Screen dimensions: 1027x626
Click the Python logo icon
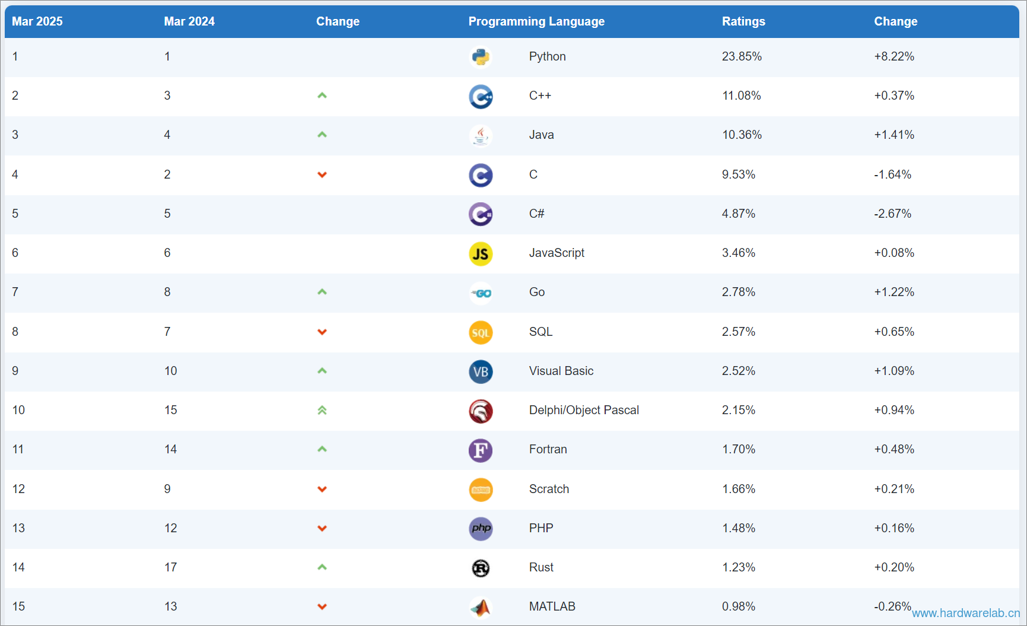(x=481, y=57)
